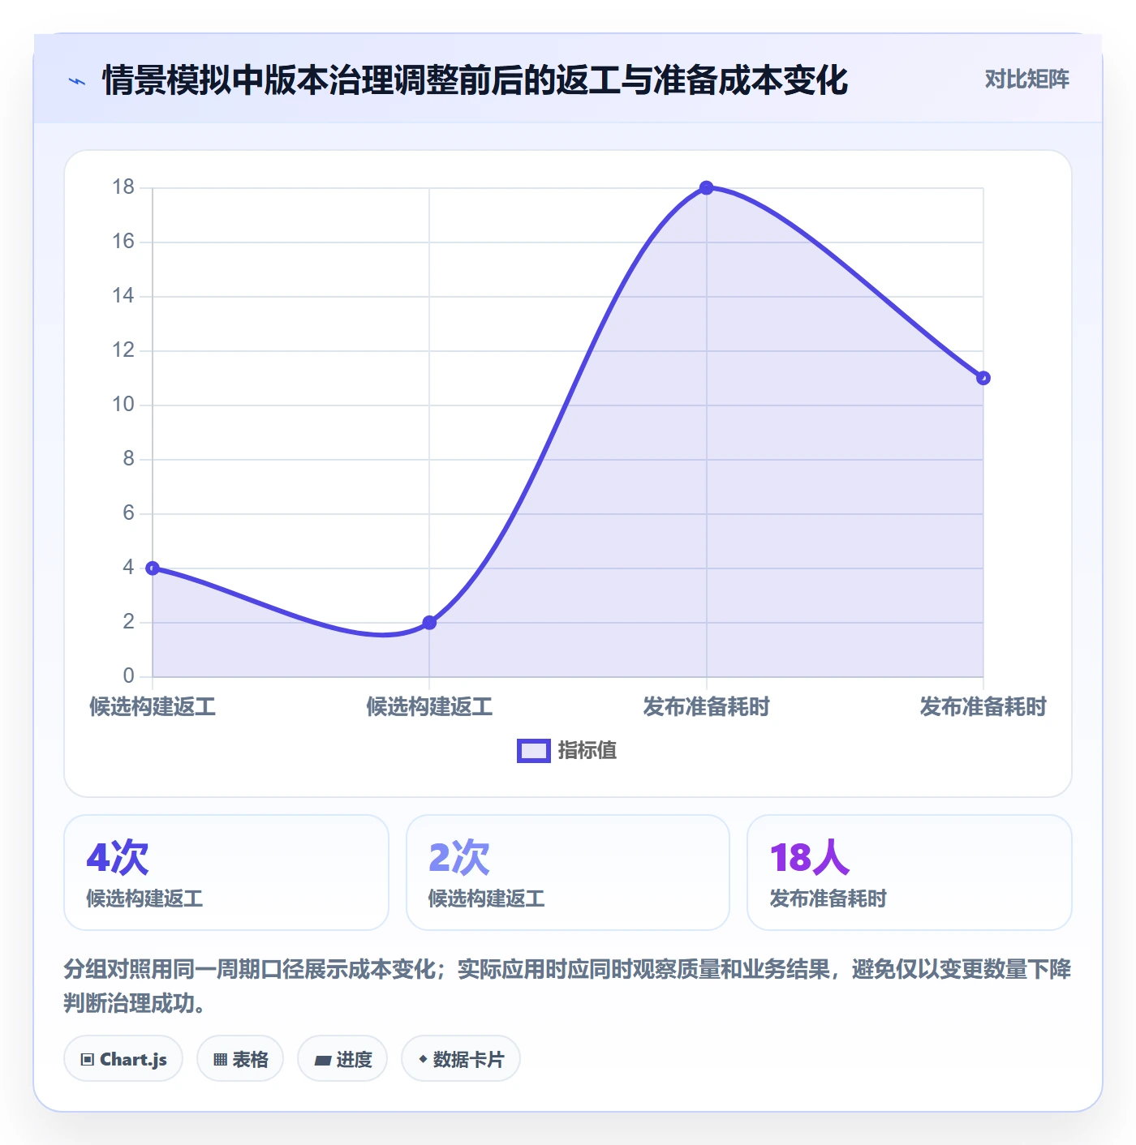Click the 对比矩阵 label in the header
This screenshot has width=1136, height=1145.
pos(1026,79)
